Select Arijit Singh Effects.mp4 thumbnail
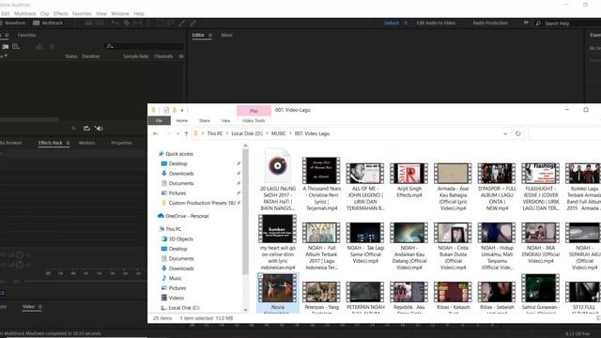Viewport: 601px width, 338px height. pos(409,174)
